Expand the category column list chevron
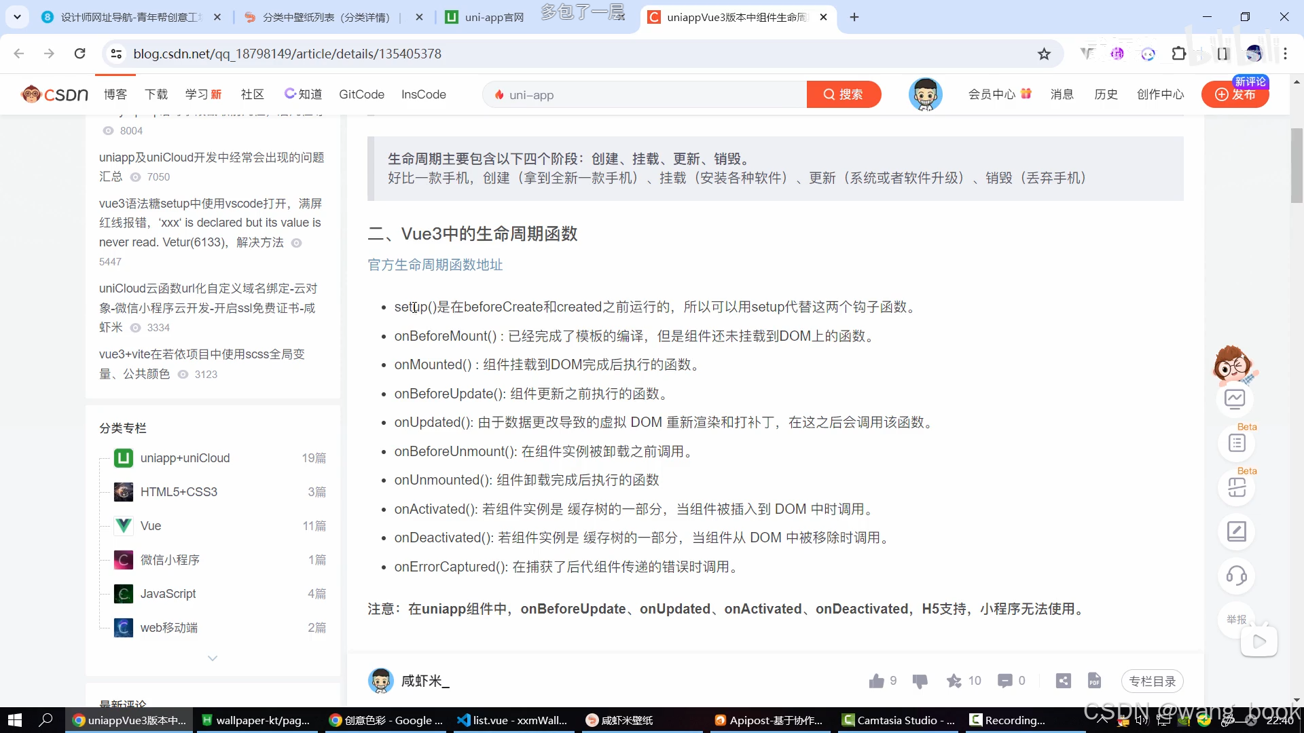 [213, 658]
